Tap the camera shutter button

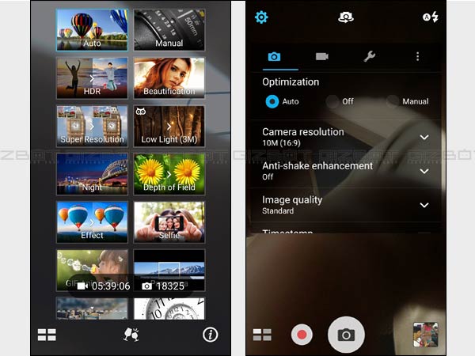346,334
